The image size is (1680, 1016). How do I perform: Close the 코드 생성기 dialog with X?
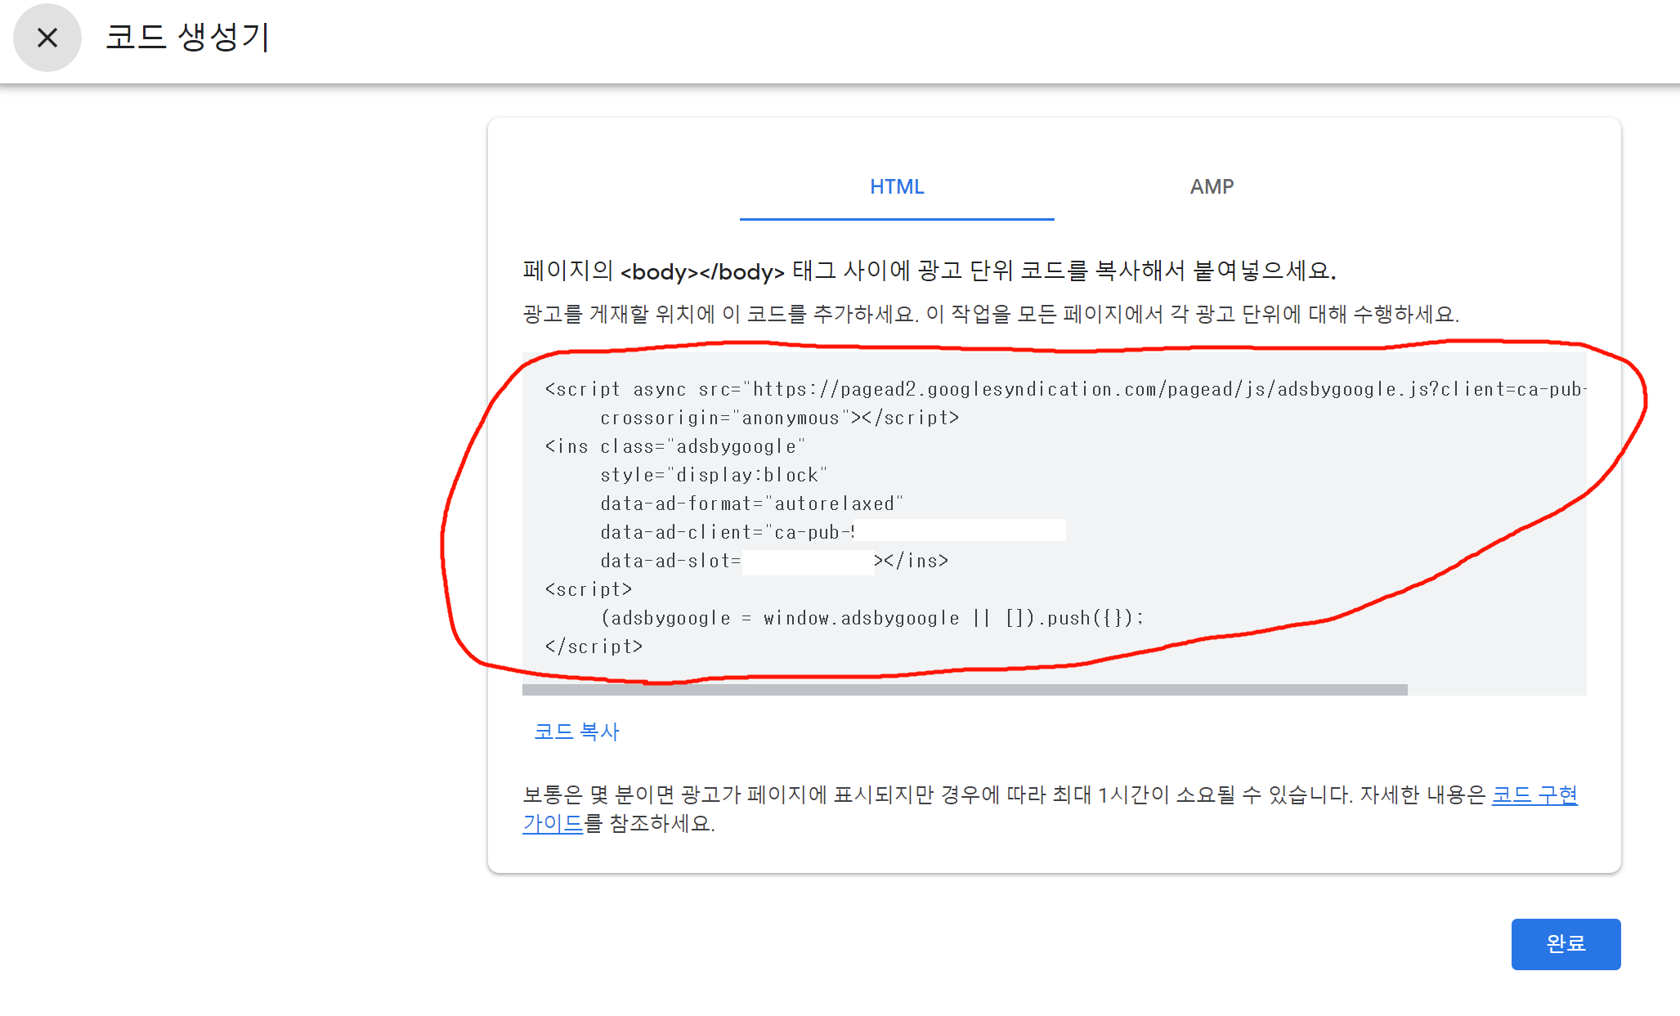[x=47, y=38]
